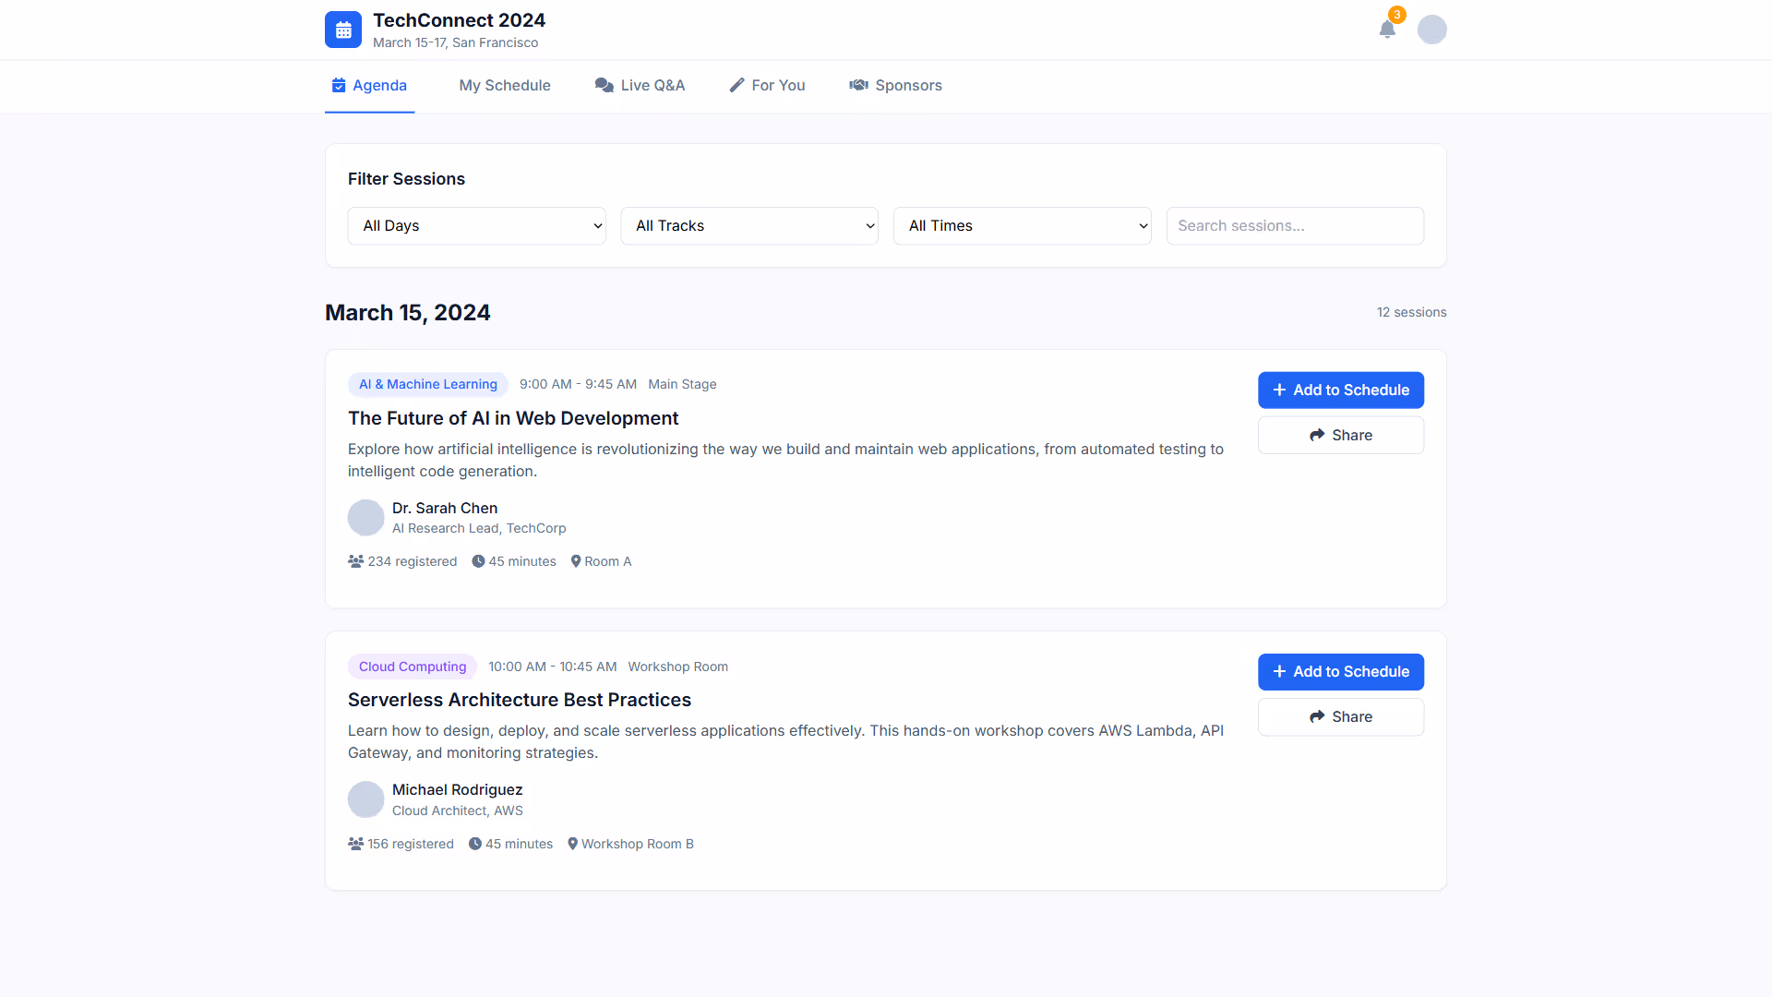The width and height of the screenshot is (1772, 997).
Task: Open the notification bell
Action: (x=1387, y=30)
